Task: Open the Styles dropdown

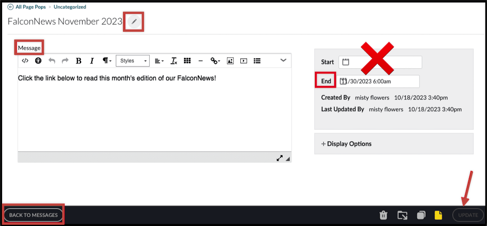Action: pos(133,61)
